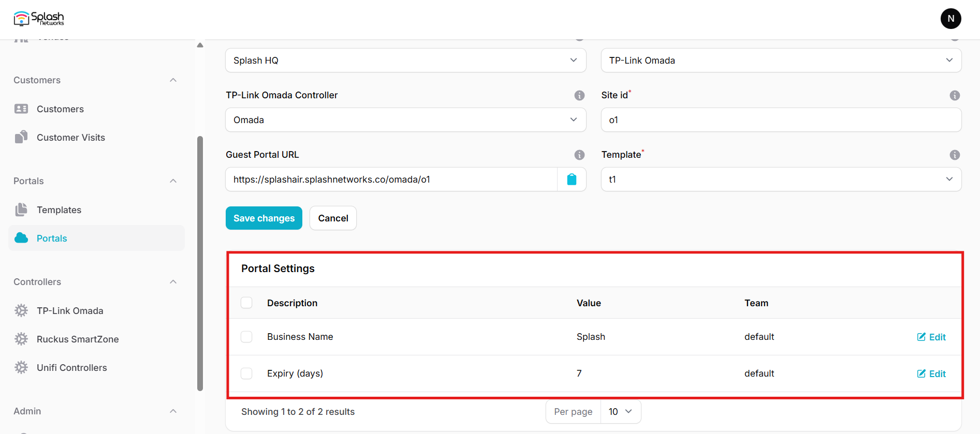Image resolution: width=980 pixels, height=434 pixels.
Task: Select Portals in sidebar
Action: [x=96, y=238]
